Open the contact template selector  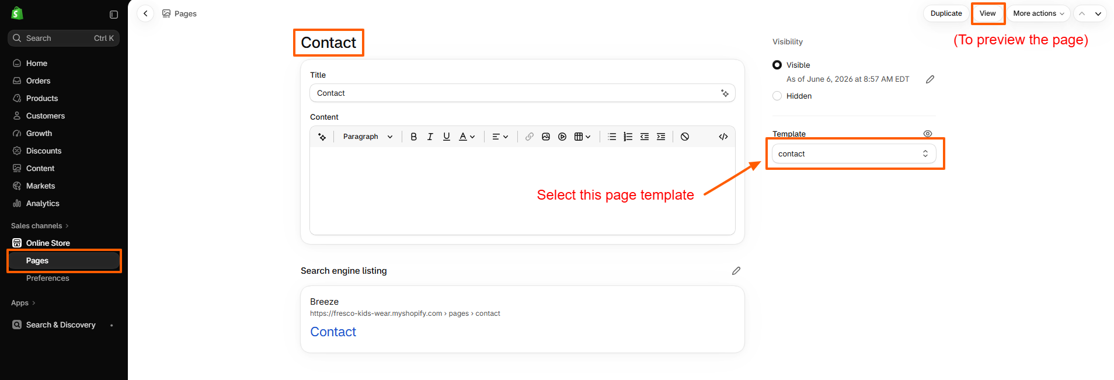pyautogui.click(x=854, y=154)
